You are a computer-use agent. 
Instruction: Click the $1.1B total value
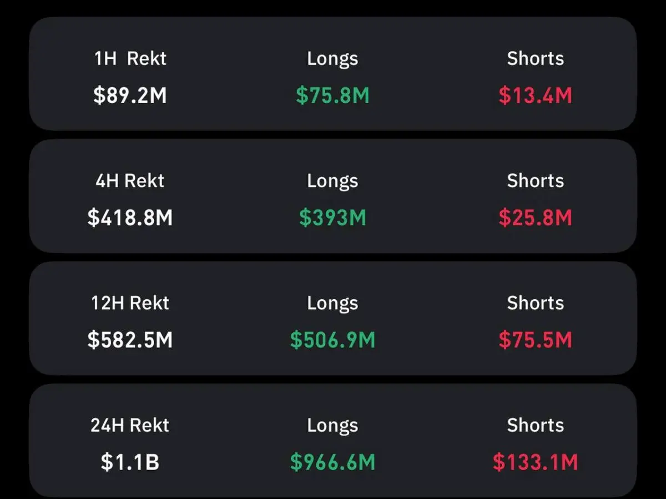130,462
